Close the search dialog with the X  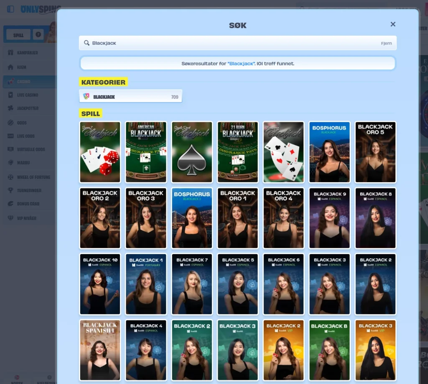pyautogui.click(x=393, y=24)
